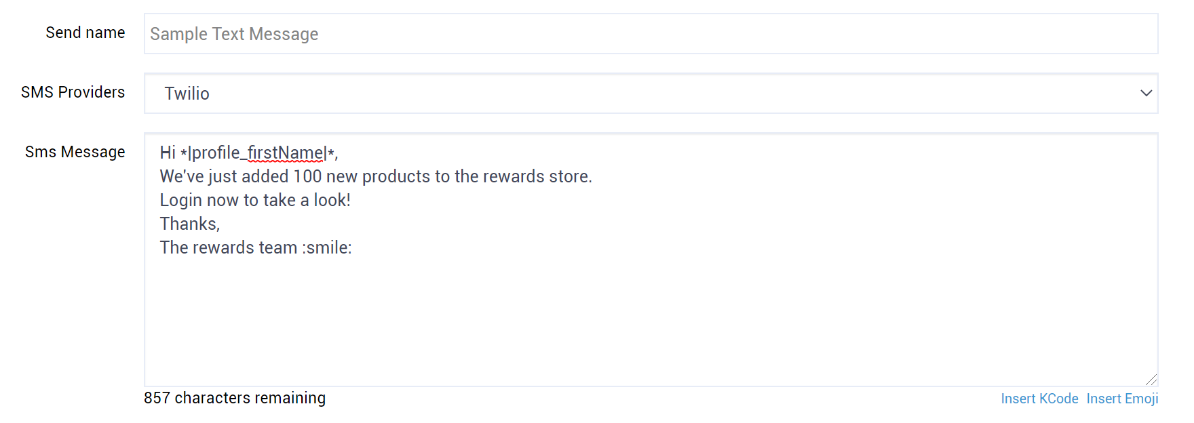The image size is (1194, 423).
Task: Click the words We've just added
Action: pos(225,176)
